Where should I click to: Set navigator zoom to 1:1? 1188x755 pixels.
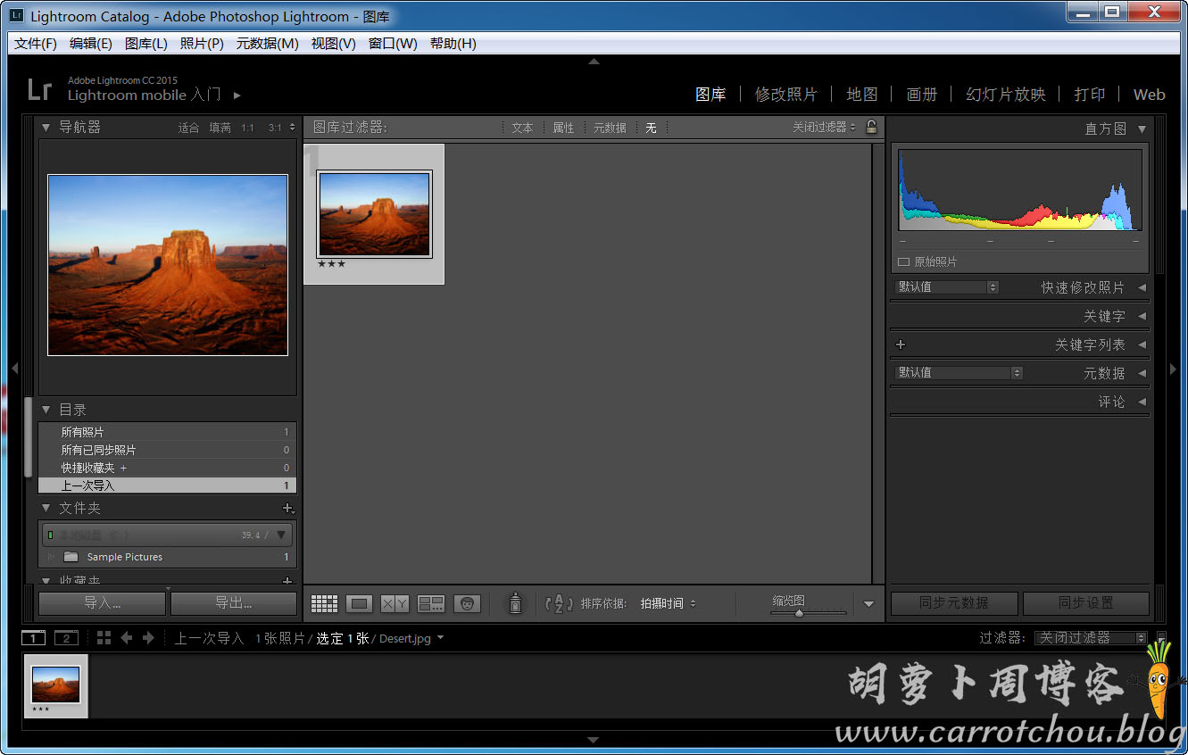pos(247,128)
